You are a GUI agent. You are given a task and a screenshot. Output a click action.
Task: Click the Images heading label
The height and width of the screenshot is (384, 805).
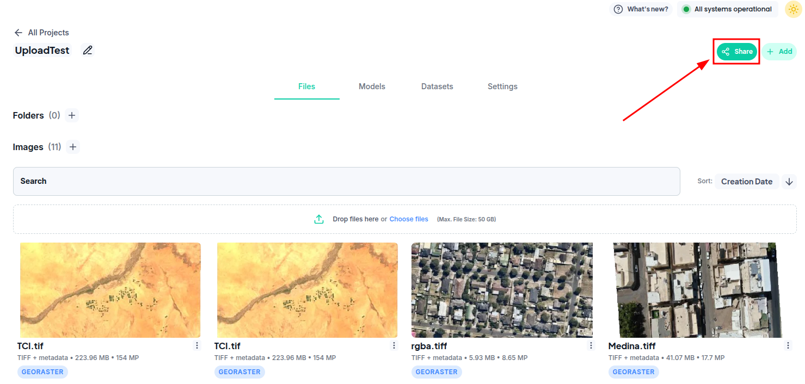point(28,147)
